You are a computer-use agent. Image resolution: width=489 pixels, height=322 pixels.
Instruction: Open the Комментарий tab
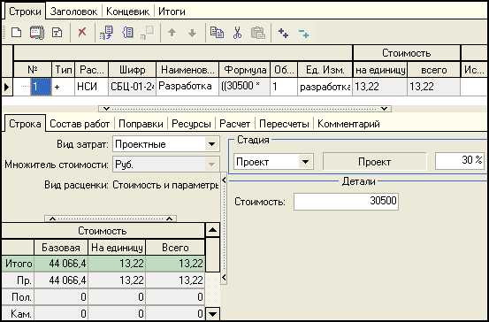[x=348, y=124]
